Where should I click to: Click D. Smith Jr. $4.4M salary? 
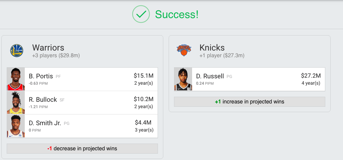click(x=144, y=123)
